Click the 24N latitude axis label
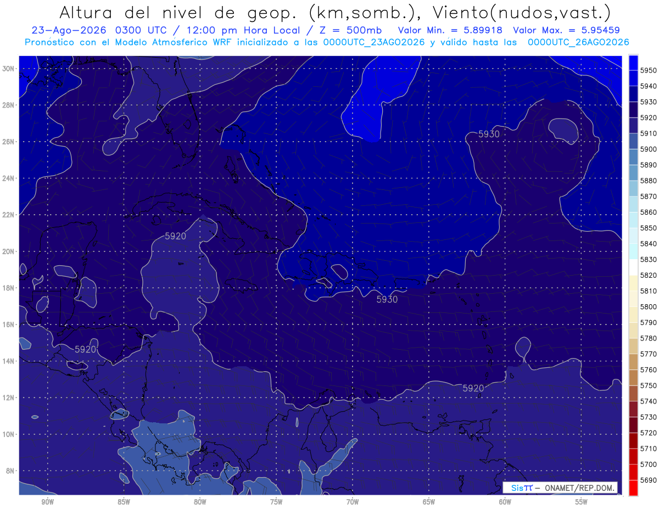This screenshot has width=659, height=509. click(x=9, y=178)
